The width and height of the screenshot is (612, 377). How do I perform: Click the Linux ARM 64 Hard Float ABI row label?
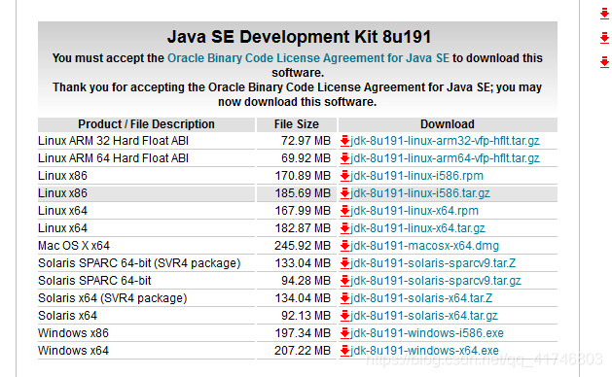point(113,158)
